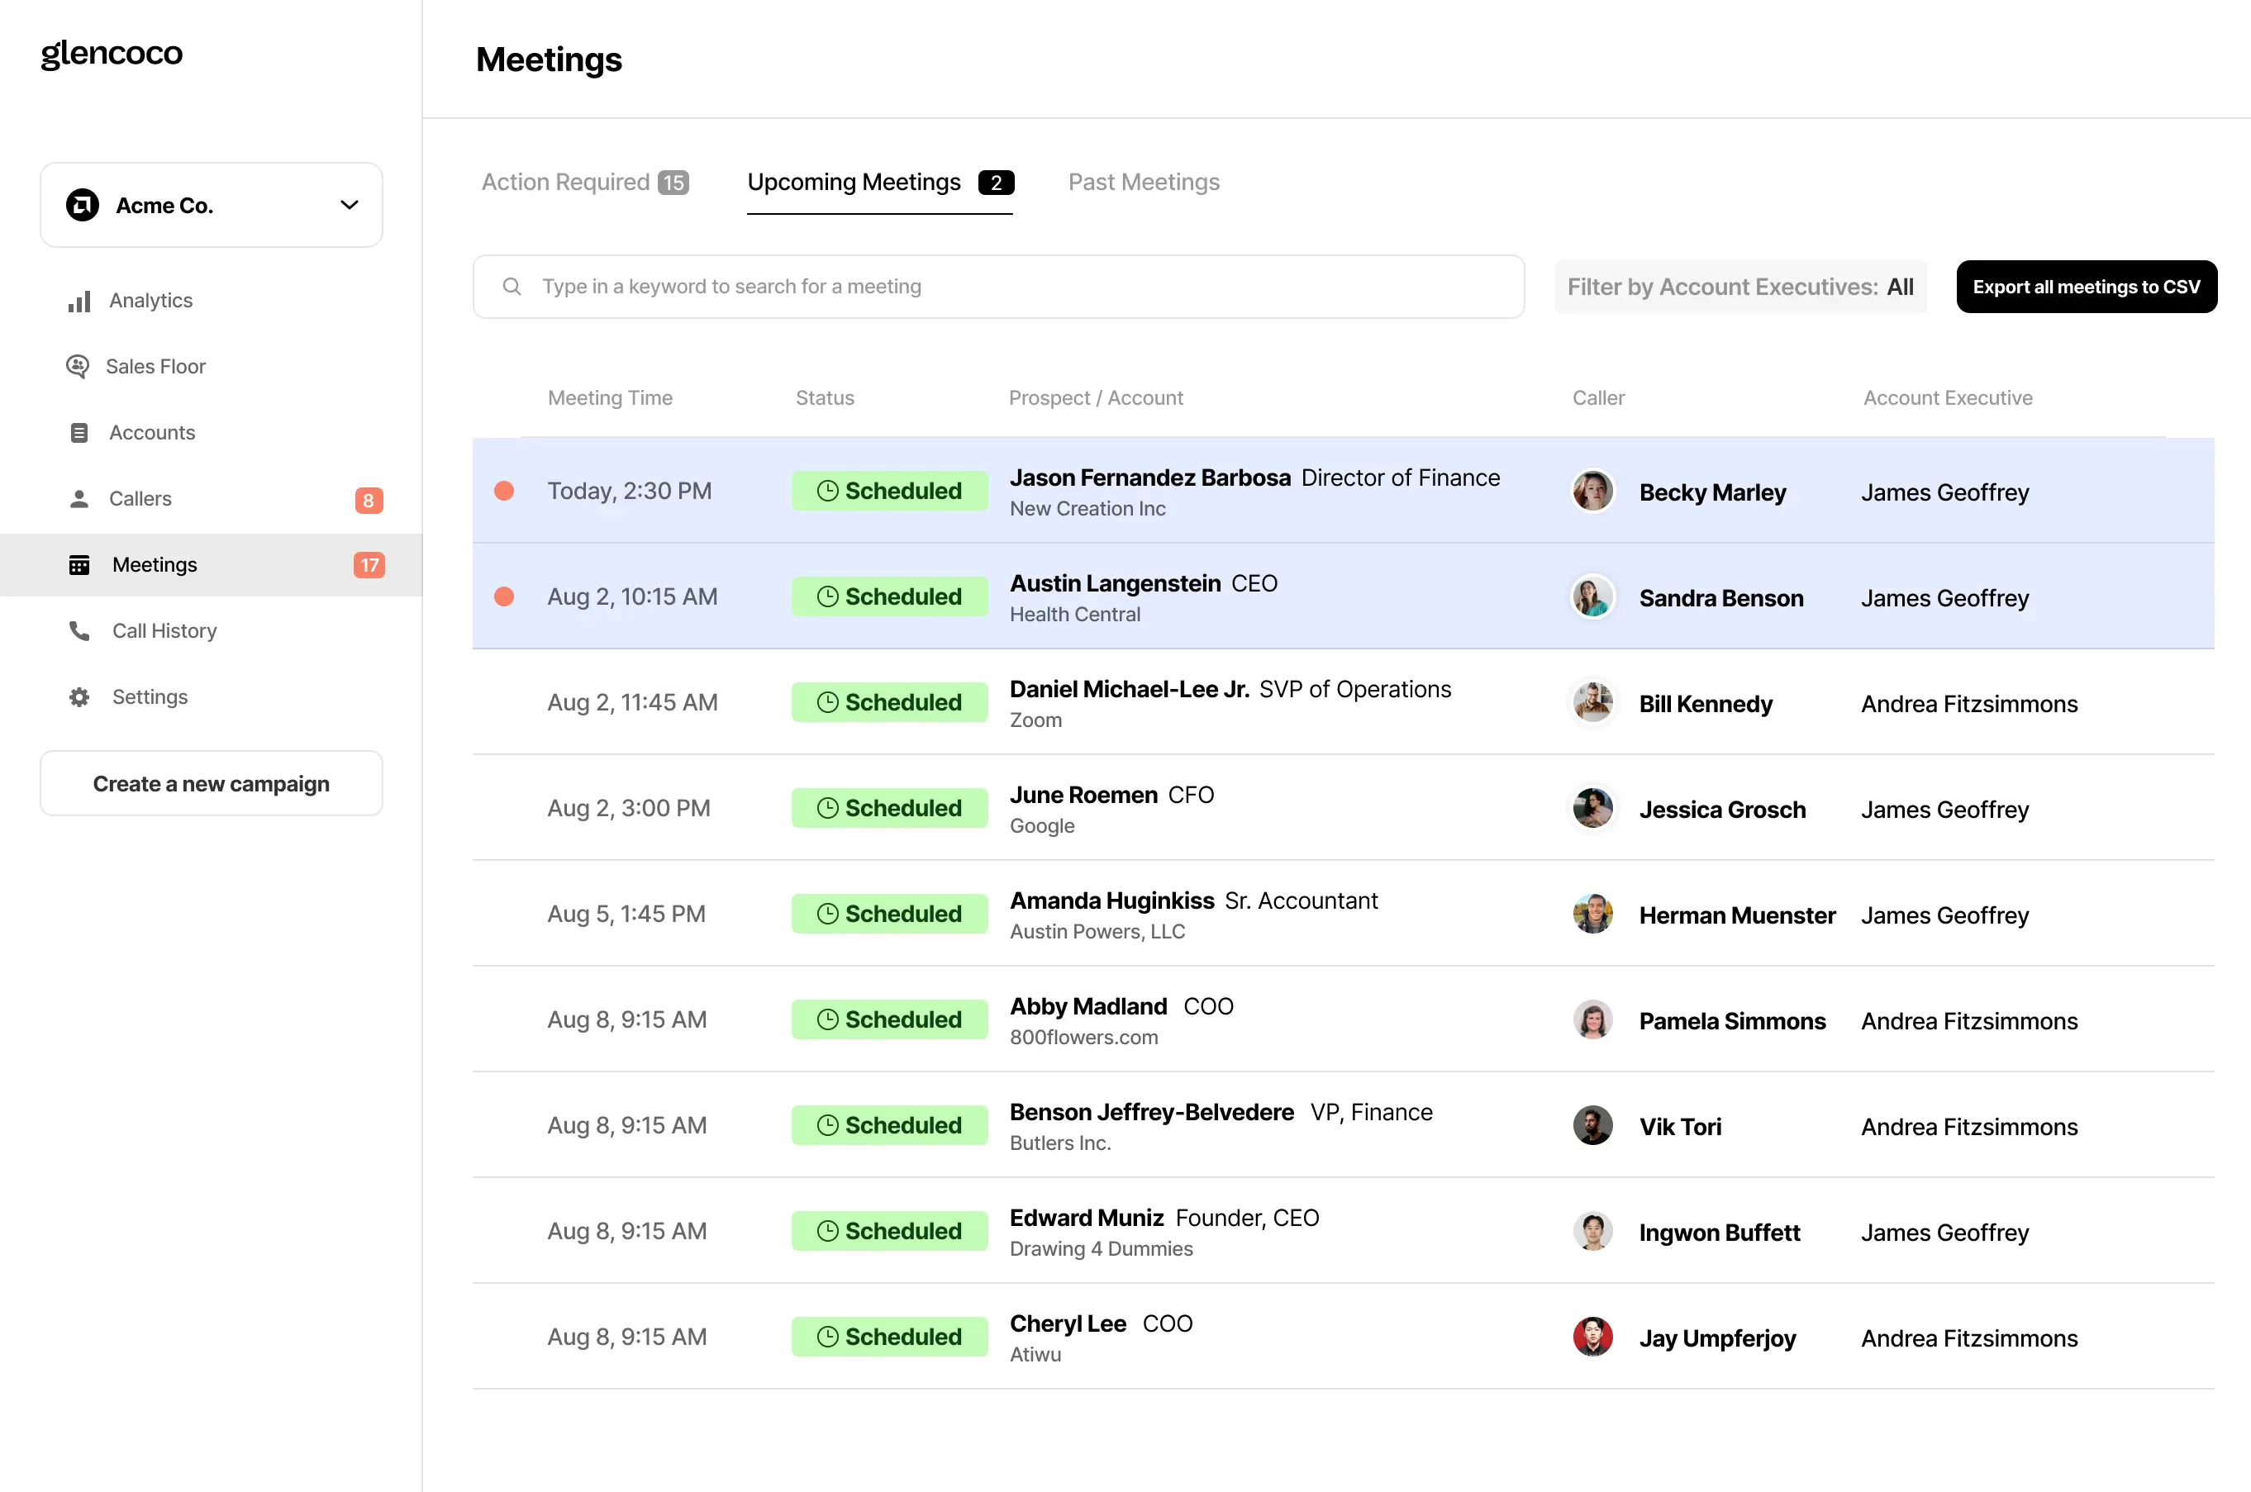2251x1492 pixels.
Task: Click the search magnifier icon
Action: 512,287
